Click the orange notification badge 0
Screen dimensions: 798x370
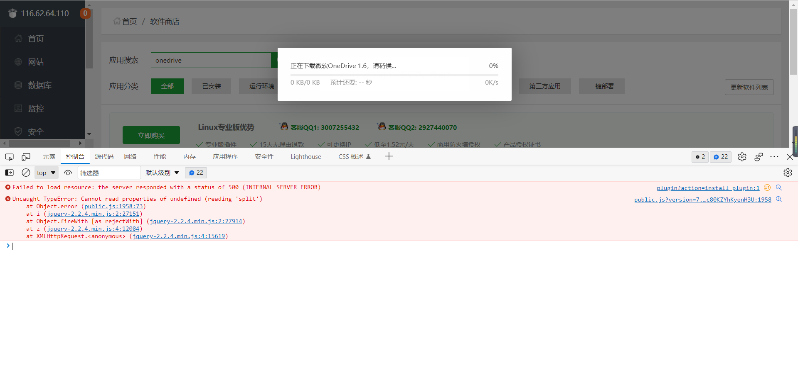click(x=85, y=13)
